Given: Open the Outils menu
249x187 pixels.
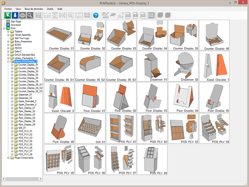Looking at the screenshot, I should [50, 9].
